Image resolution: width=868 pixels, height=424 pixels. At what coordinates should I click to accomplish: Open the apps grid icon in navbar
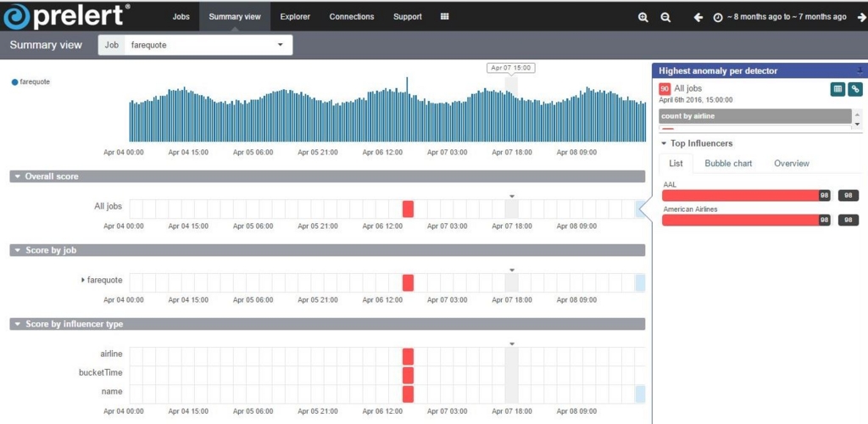point(444,17)
